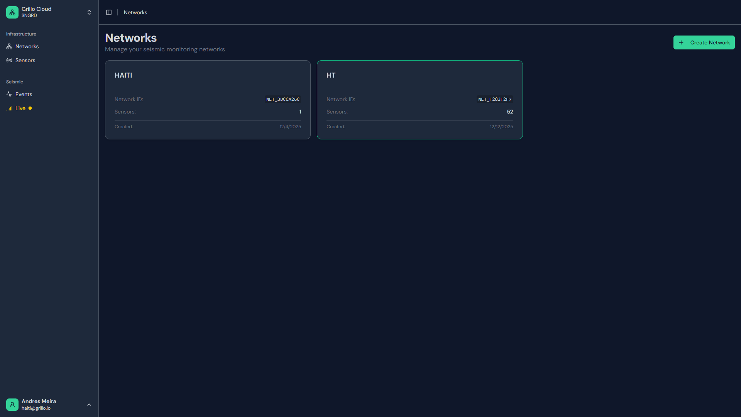Click the plus icon on Create Network
Image resolution: width=741 pixels, height=417 pixels.
[x=681, y=42]
